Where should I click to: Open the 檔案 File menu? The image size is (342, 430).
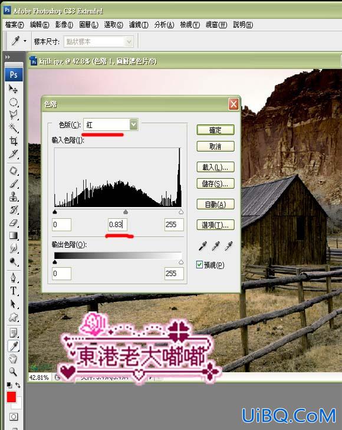click(15, 25)
